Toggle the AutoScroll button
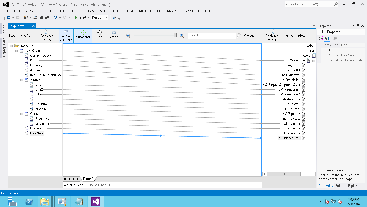 [x=83, y=36]
